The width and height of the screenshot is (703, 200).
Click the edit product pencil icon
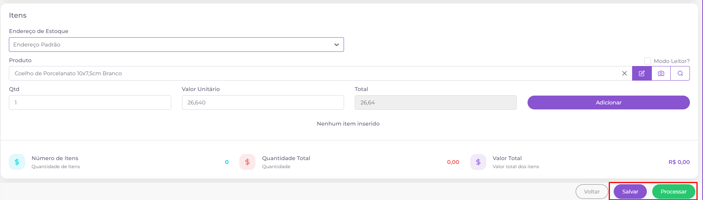coord(642,73)
